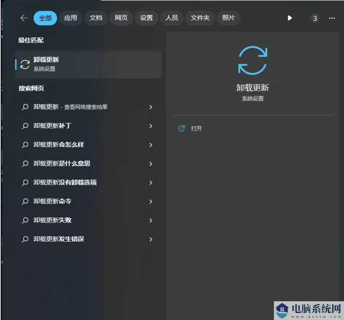Click the 打开 link to launch 卸载更新
The width and height of the screenshot is (344, 320).
[196, 128]
